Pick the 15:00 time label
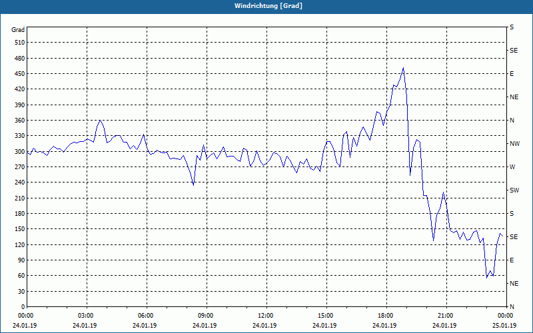 pos(326,316)
